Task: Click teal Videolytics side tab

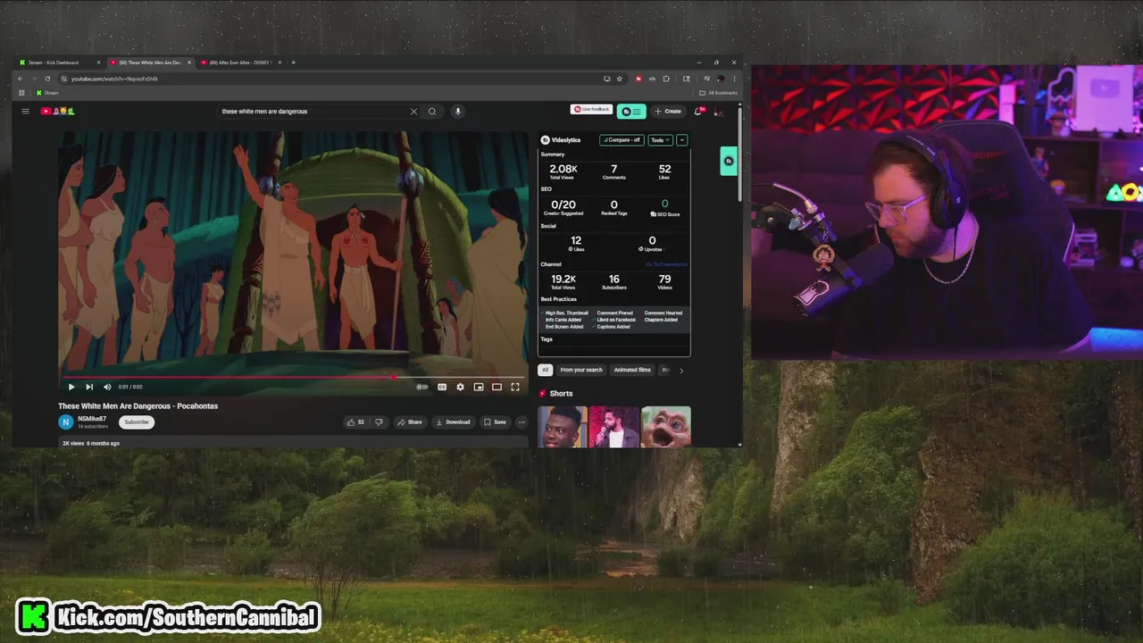Action: pos(729,161)
